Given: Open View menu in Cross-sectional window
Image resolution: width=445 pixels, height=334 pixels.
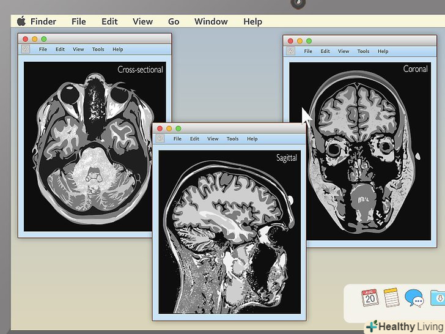Looking at the screenshot, I should pyautogui.click(x=78, y=49).
